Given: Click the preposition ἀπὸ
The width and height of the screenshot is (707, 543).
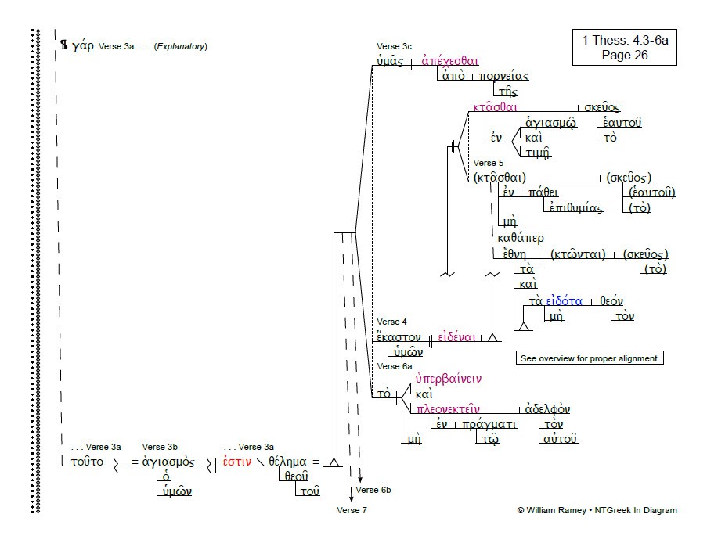Looking at the screenshot, I should pos(453,76).
